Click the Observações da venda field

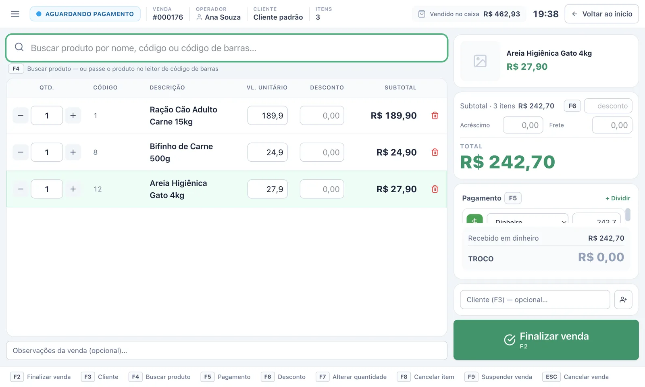pyautogui.click(x=227, y=351)
